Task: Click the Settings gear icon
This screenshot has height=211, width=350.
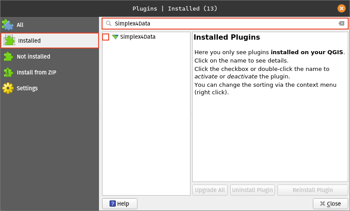Action: [x=8, y=88]
